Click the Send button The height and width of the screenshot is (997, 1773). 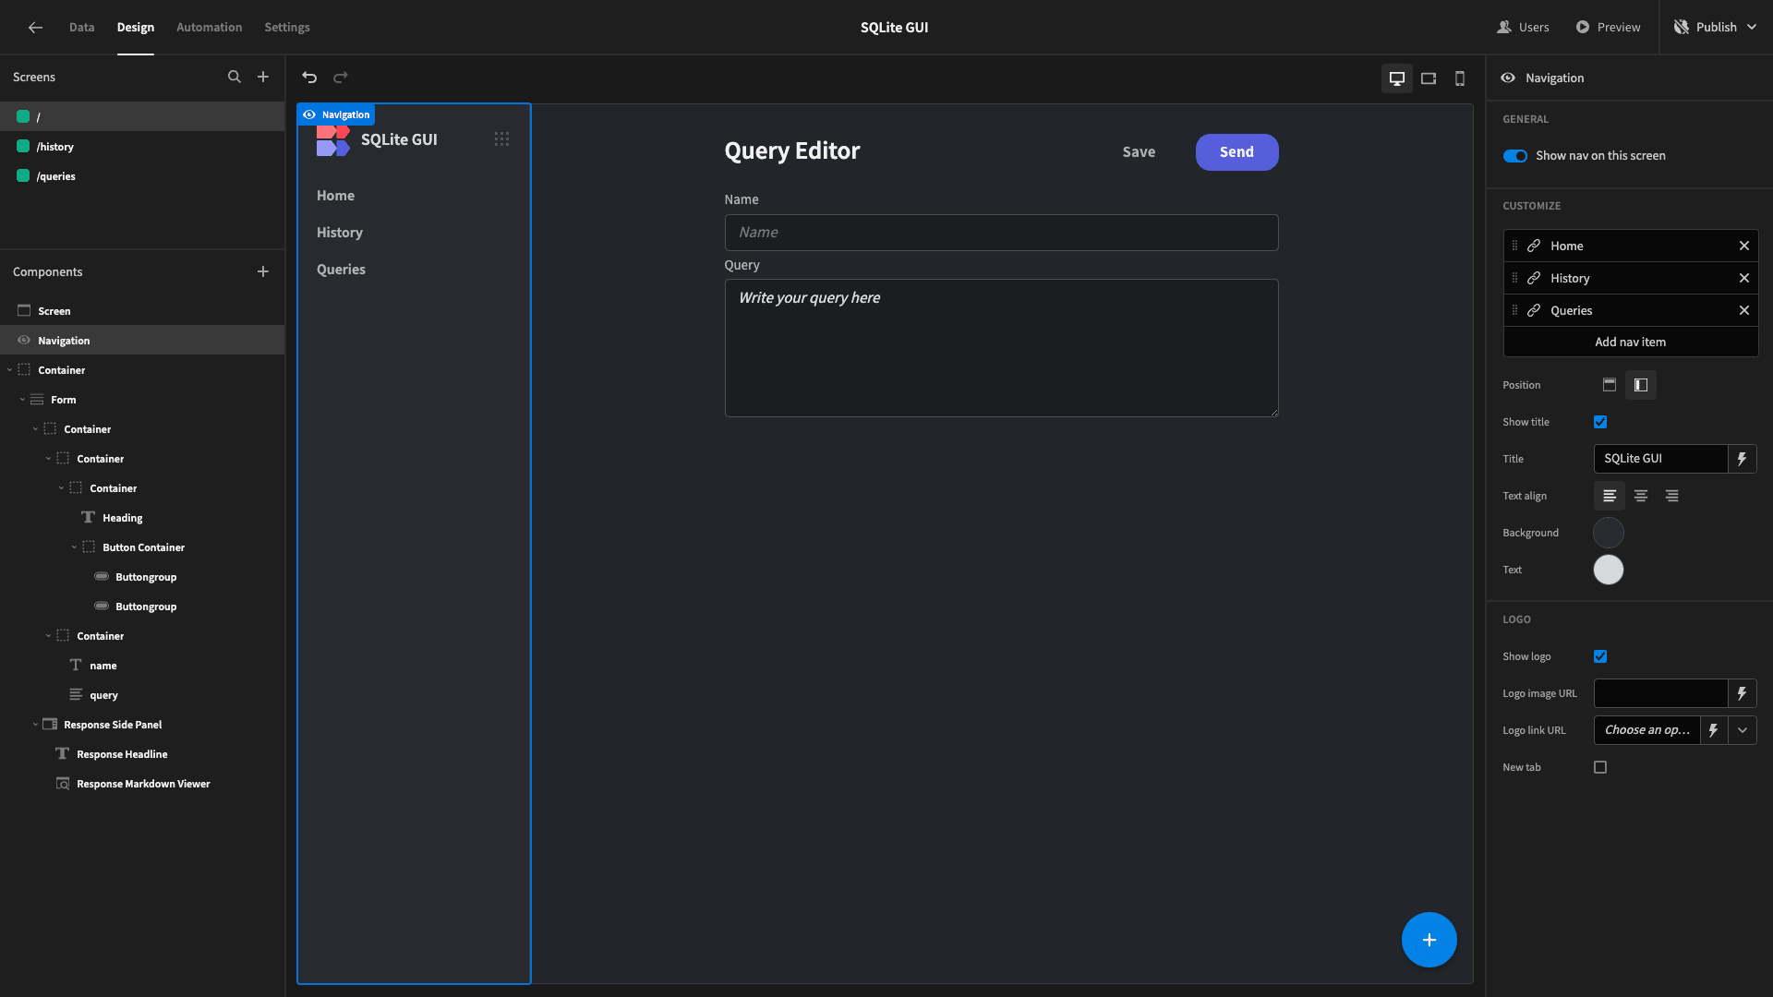(1236, 152)
